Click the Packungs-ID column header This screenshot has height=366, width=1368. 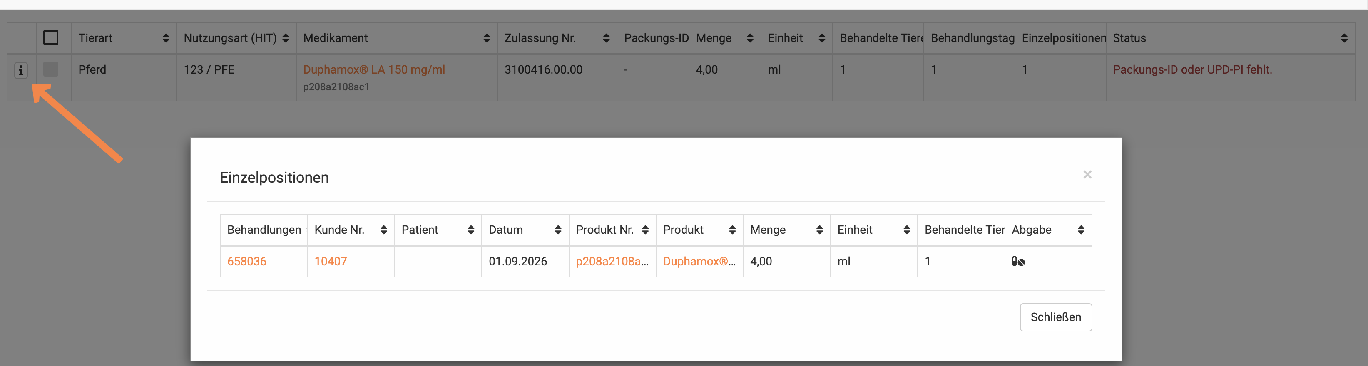[653, 38]
